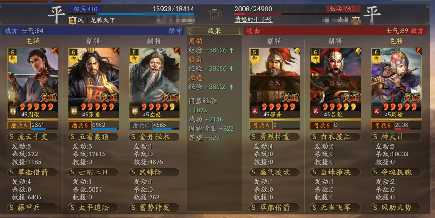Select the 五雷轰顶 skill

tap(93, 137)
